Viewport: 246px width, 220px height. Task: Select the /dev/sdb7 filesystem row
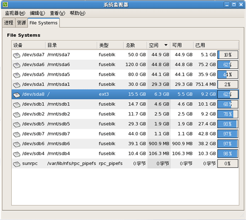click(x=125, y=134)
